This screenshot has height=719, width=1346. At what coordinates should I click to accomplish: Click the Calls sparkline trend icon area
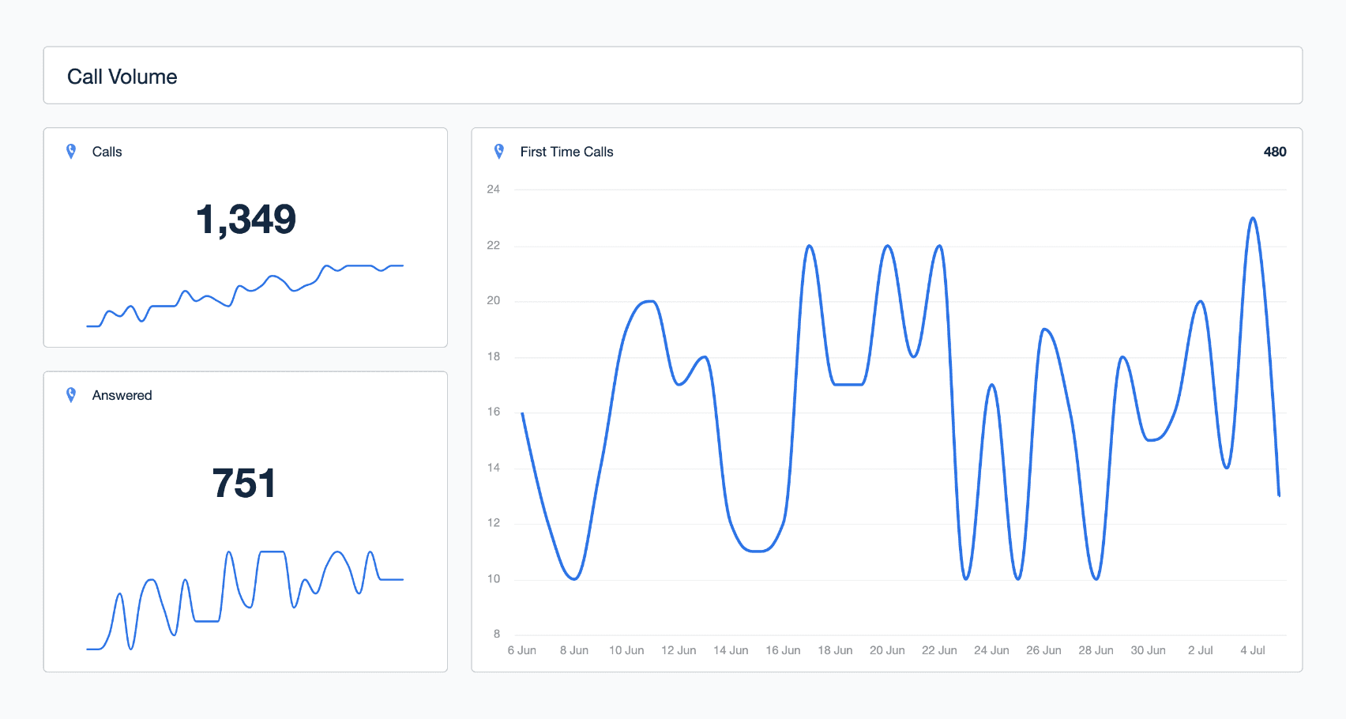click(x=245, y=296)
